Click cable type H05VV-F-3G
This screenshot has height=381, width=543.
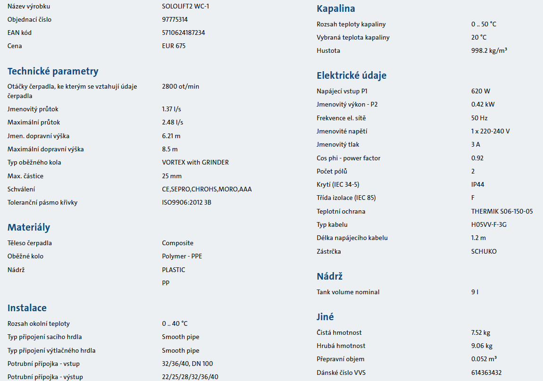point(489,224)
